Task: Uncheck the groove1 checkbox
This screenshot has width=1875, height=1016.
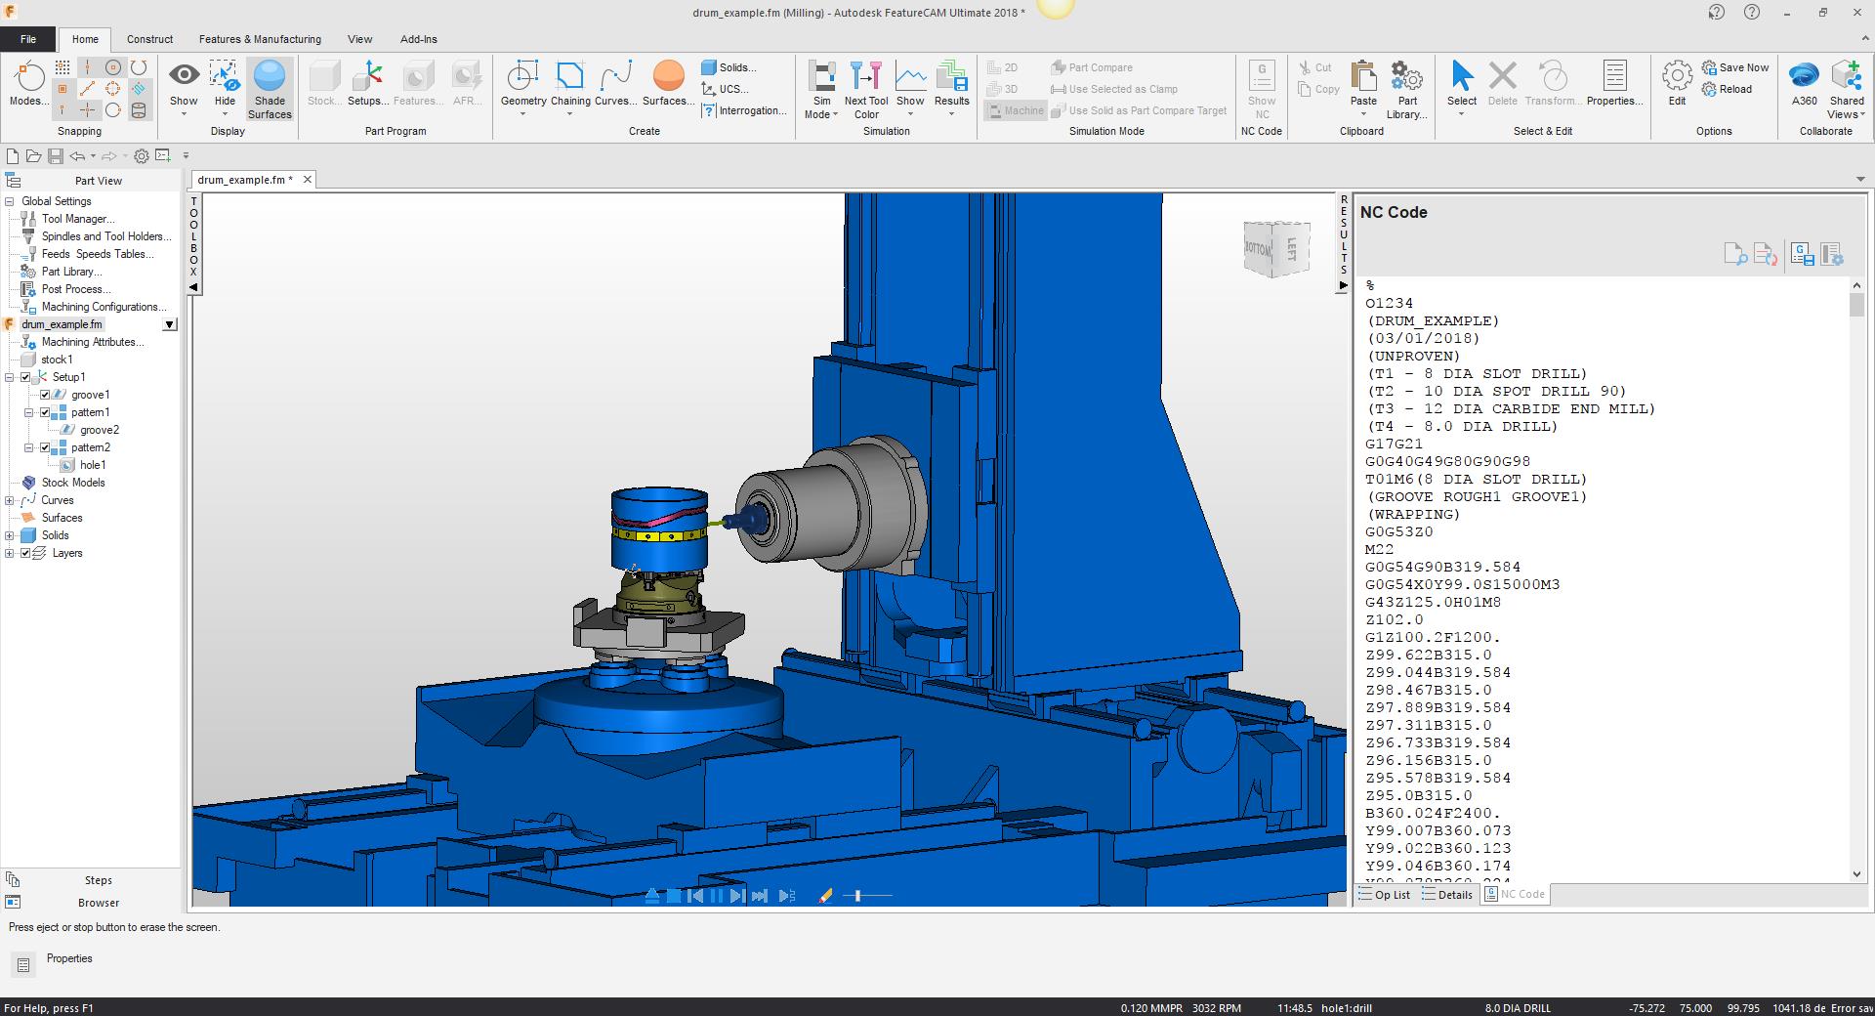Action: pos(45,395)
